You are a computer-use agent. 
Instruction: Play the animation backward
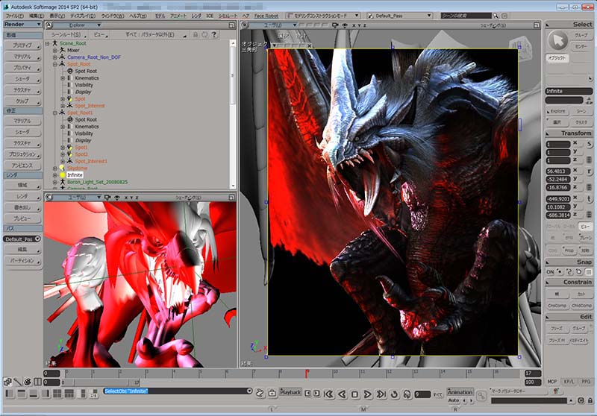tap(342, 394)
